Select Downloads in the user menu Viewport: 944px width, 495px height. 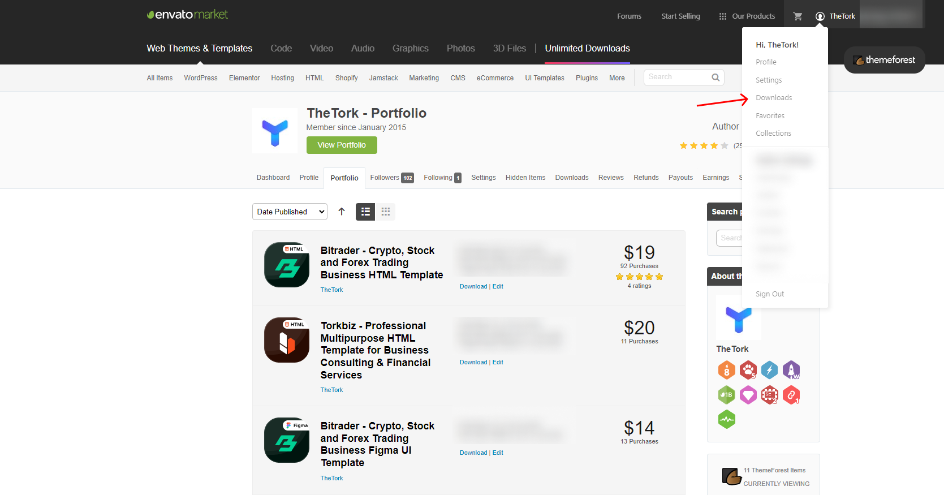pyautogui.click(x=773, y=98)
